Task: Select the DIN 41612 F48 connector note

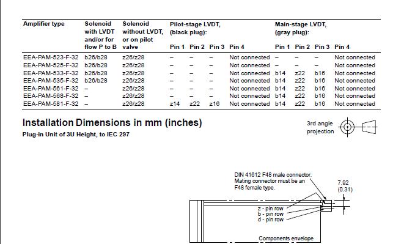Action: 273,181
